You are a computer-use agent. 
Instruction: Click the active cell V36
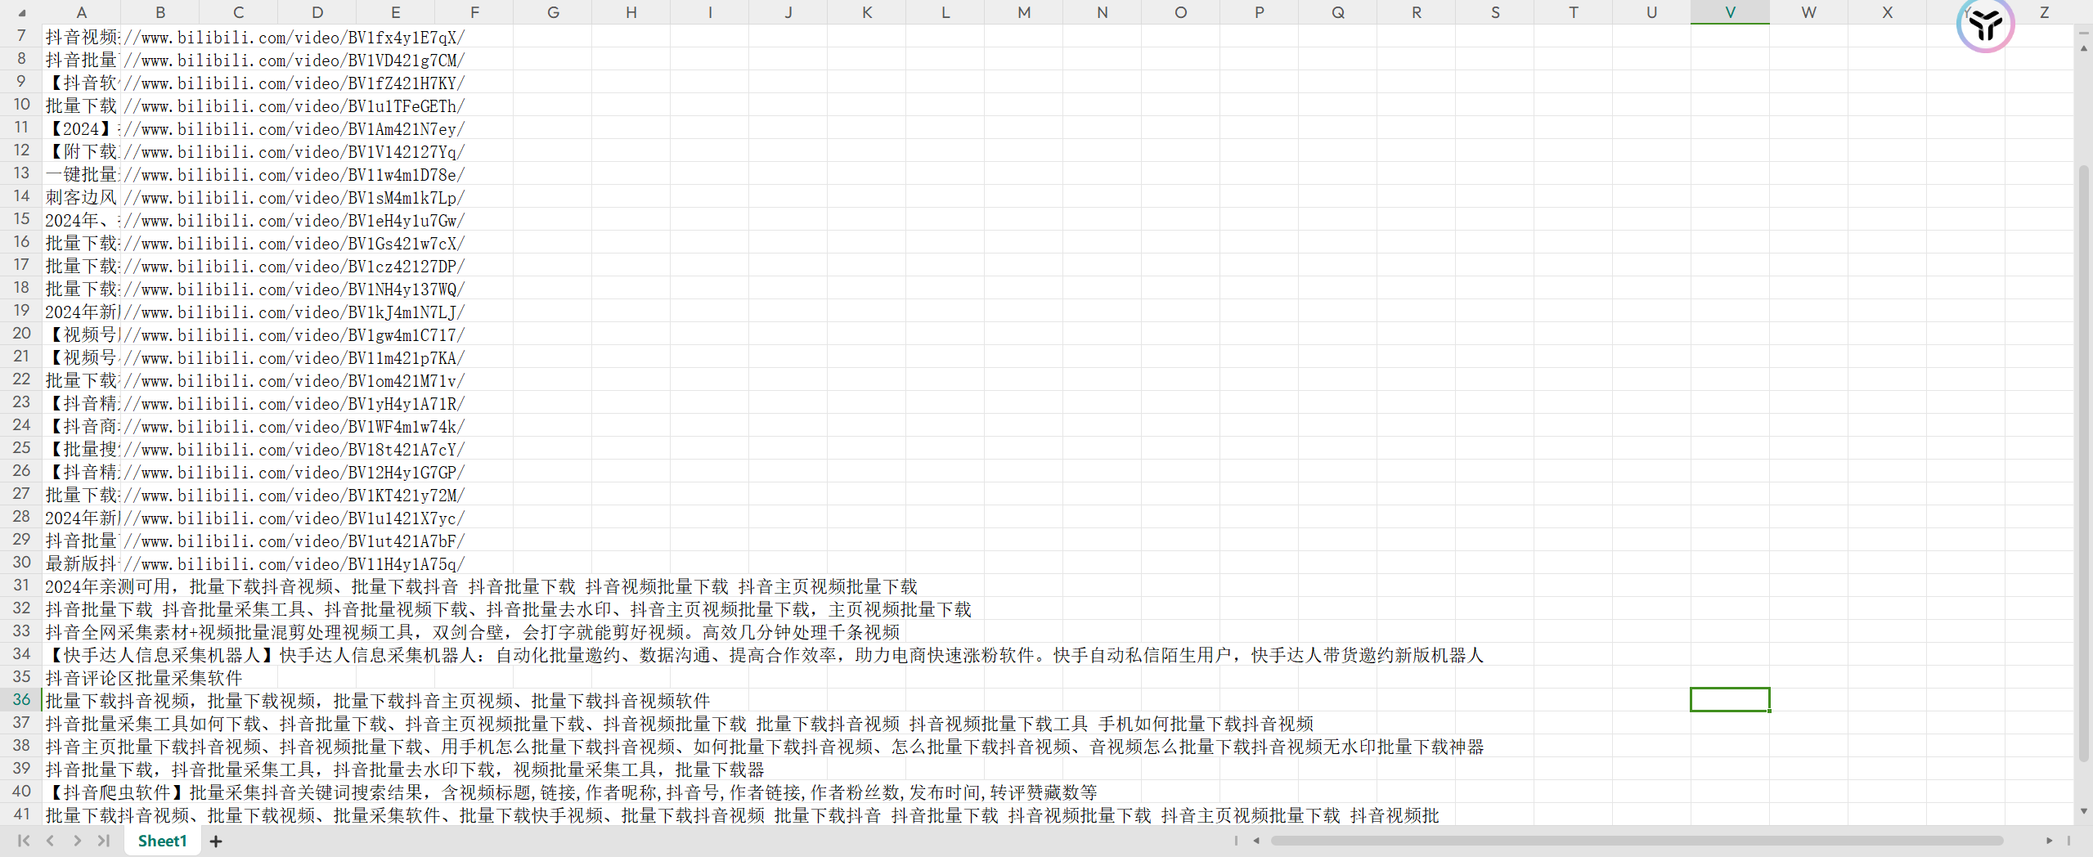(x=1730, y=700)
